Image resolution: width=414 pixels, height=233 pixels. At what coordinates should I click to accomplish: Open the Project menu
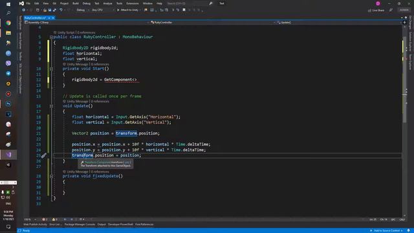tap(64, 3)
